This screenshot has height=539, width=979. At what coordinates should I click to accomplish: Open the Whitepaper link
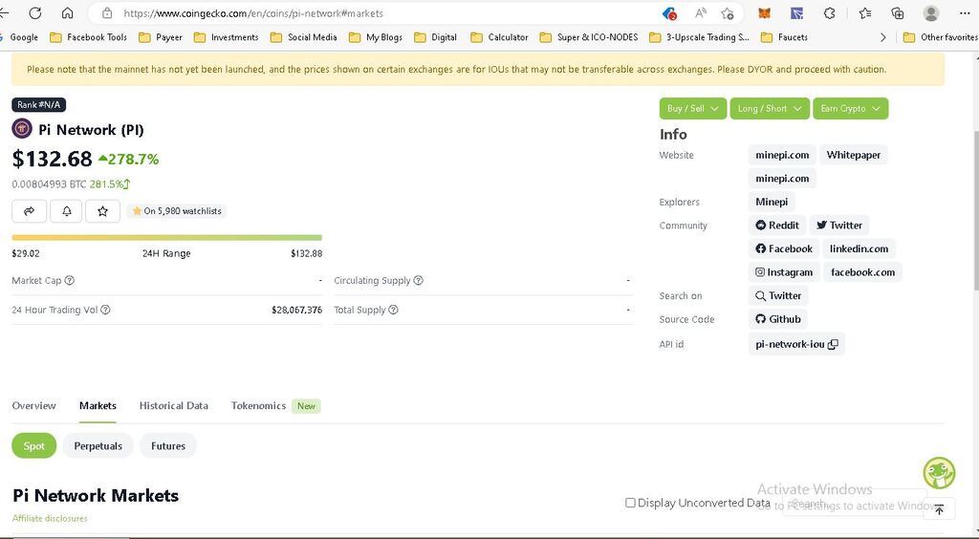(853, 155)
